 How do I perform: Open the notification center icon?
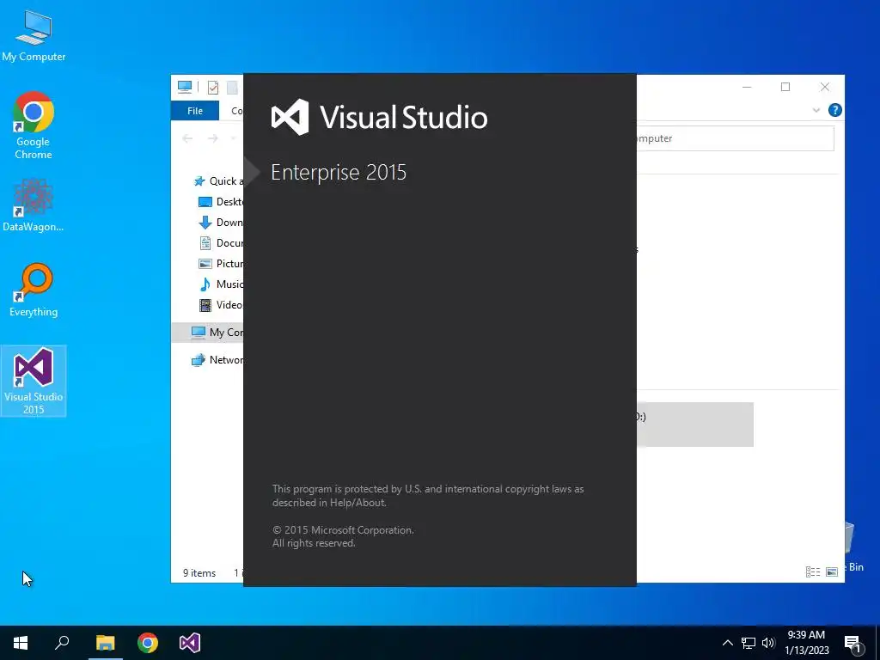(853, 643)
